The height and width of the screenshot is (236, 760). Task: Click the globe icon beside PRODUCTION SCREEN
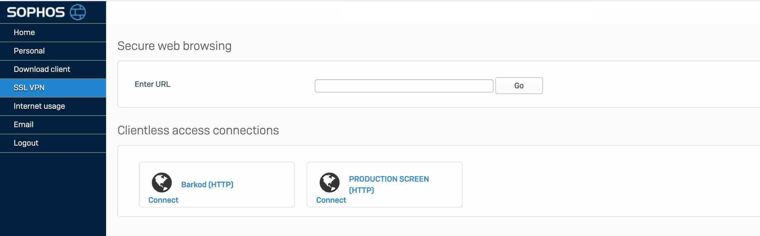tap(330, 182)
